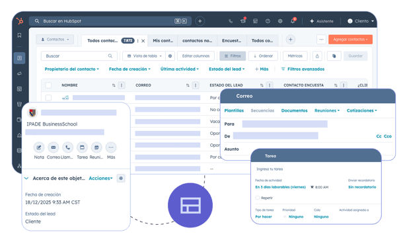
Task: Click Editar columnas button
Action: pos(196,56)
